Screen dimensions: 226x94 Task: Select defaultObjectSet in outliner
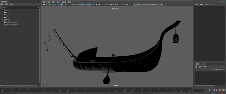[x=12, y=25]
